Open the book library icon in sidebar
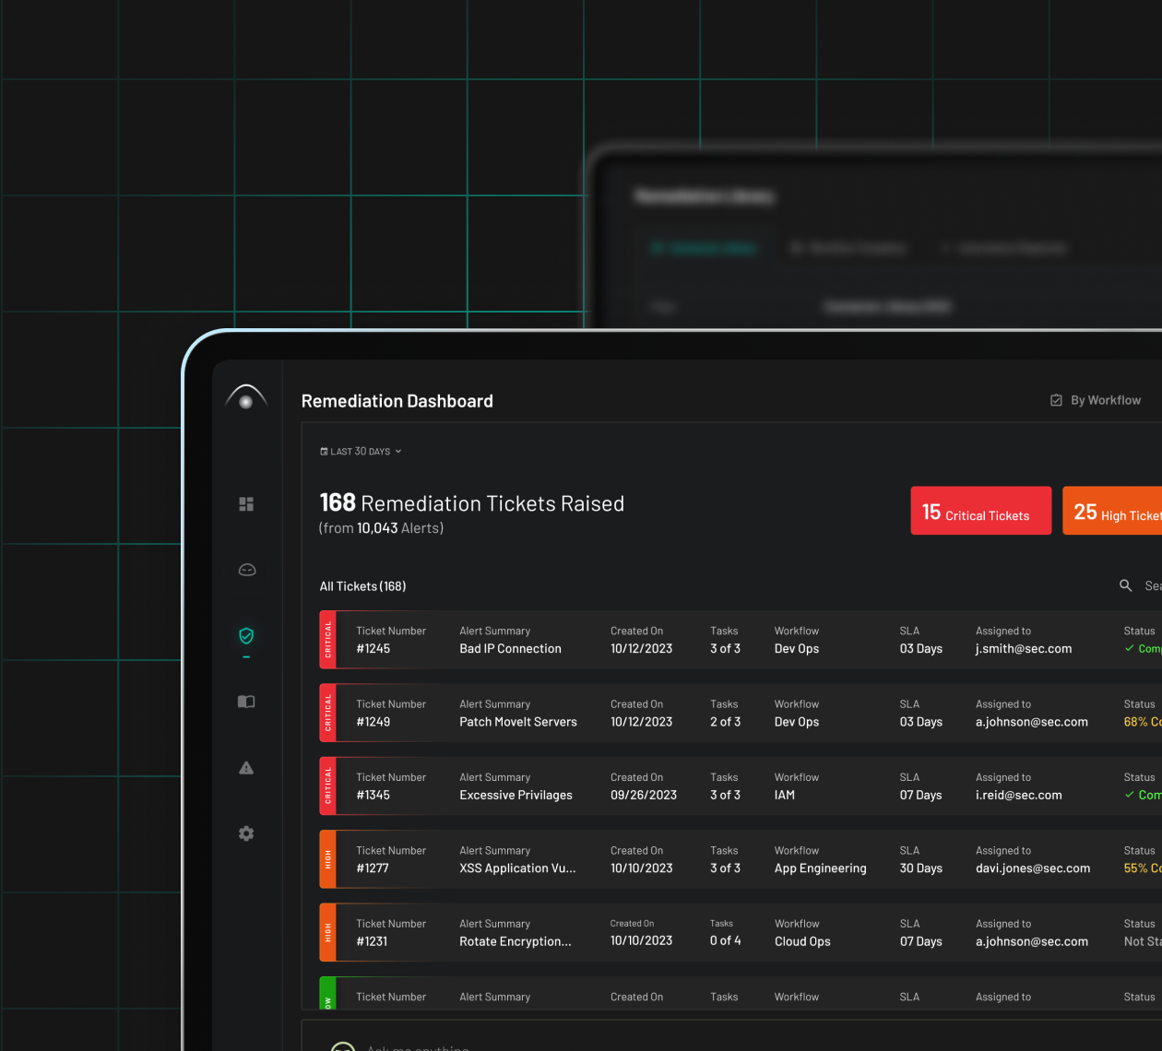This screenshot has height=1051, width=1162. click(246, 702)
